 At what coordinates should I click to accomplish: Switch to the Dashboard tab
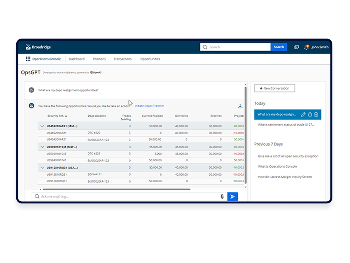[x=77, y=59]
